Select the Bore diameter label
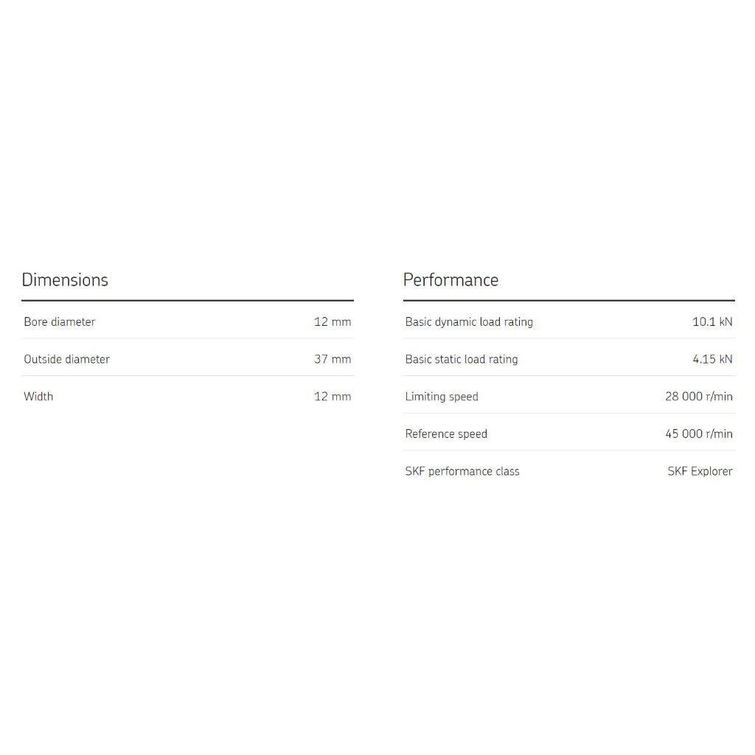This screenshot has height=755, width=755. [x=60, y=322]
